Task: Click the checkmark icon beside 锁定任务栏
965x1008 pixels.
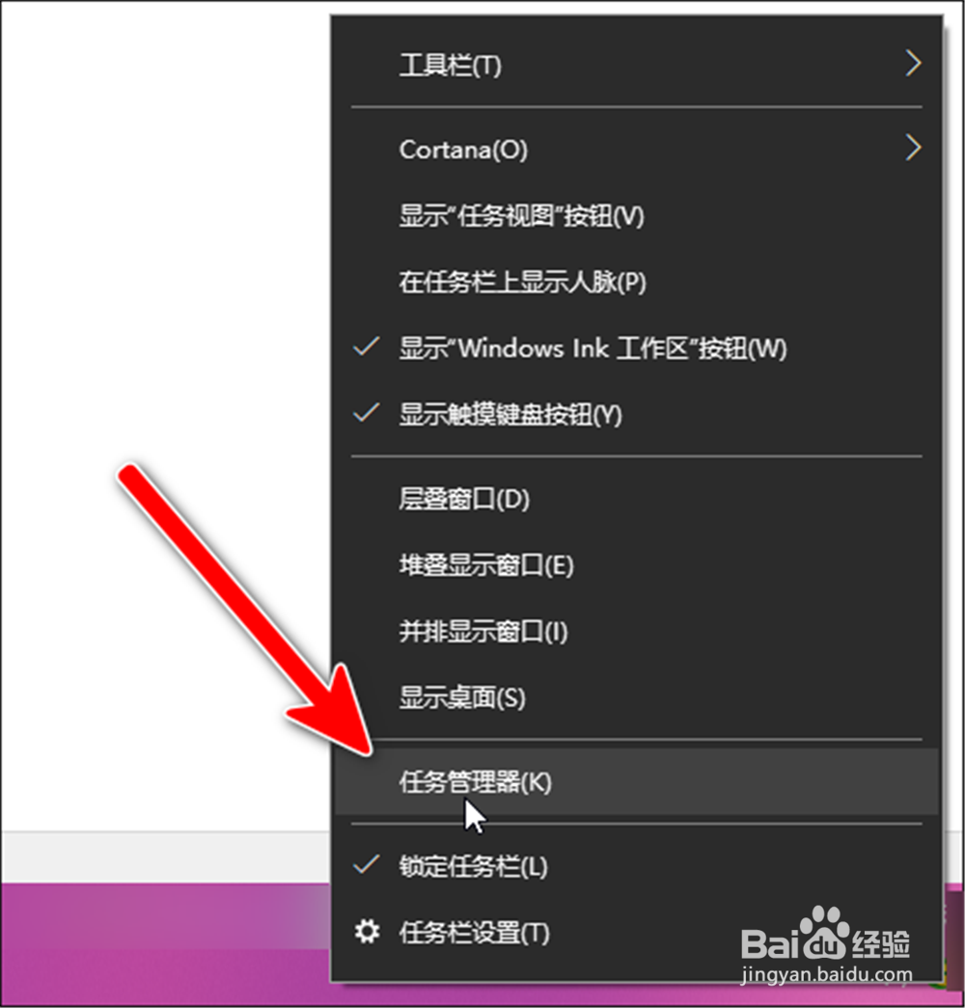Action: pos(367,864)
